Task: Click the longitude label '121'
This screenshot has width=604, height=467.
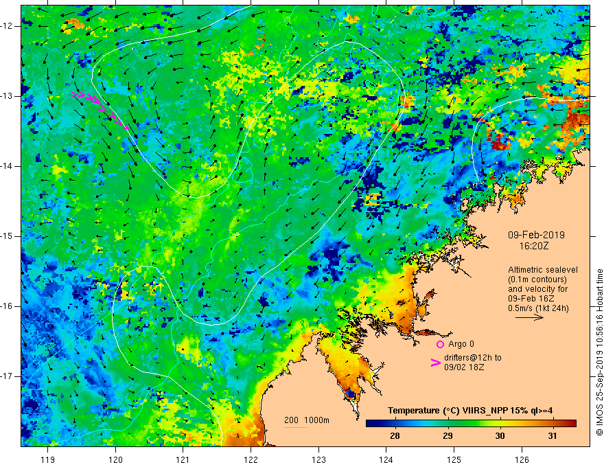Action: pyautogui.click(x=183, y=459)
